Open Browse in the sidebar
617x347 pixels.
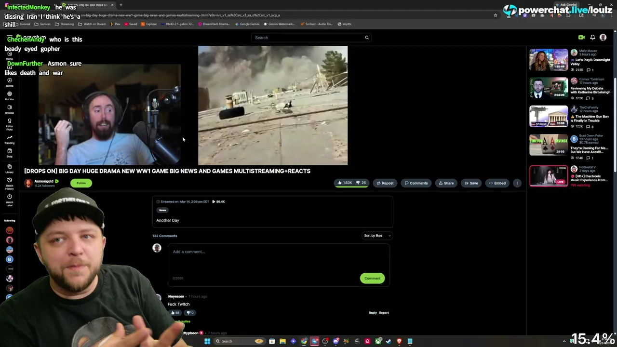(x=9, y=109)
